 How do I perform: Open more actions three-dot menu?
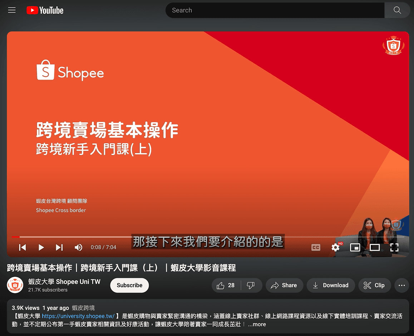[x=401, y=285]
